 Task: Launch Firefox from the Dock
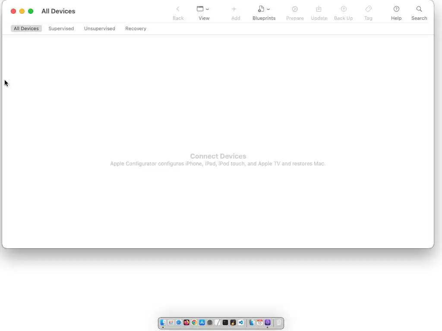click(x=186, y=322)
